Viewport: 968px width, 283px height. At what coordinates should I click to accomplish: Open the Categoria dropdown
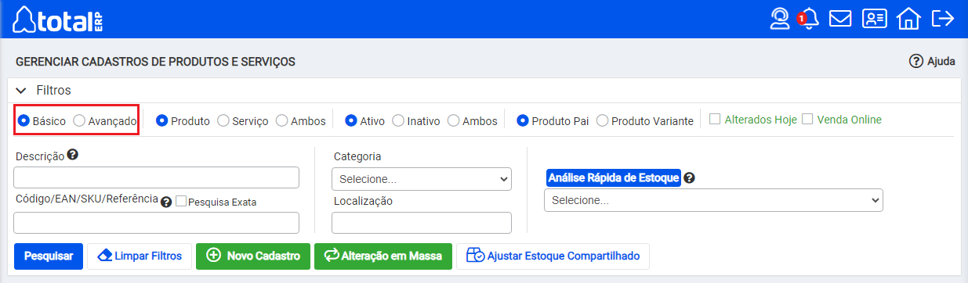point(422,179)
